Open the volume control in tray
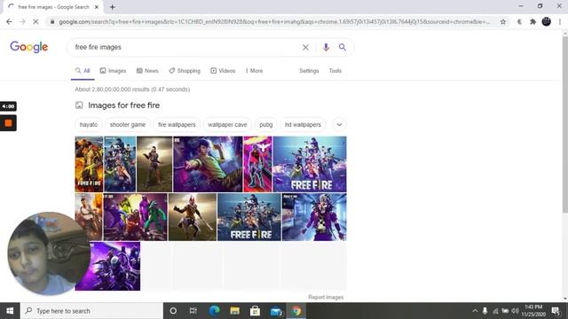The height and width of the screenshot is (319, 568). pos(515,311)
